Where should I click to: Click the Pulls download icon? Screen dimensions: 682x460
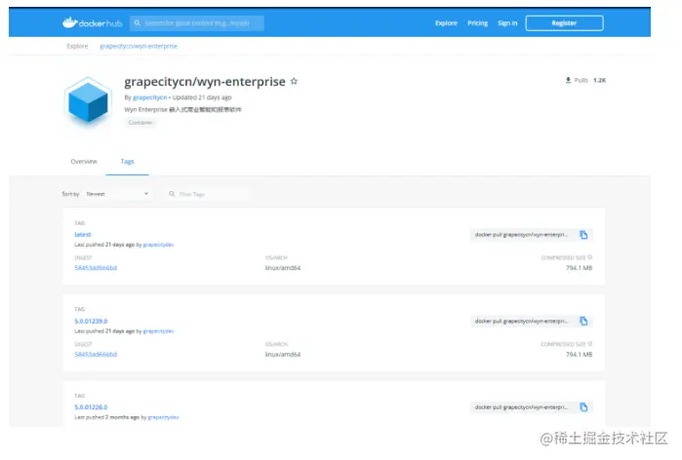tap(568, 80)
